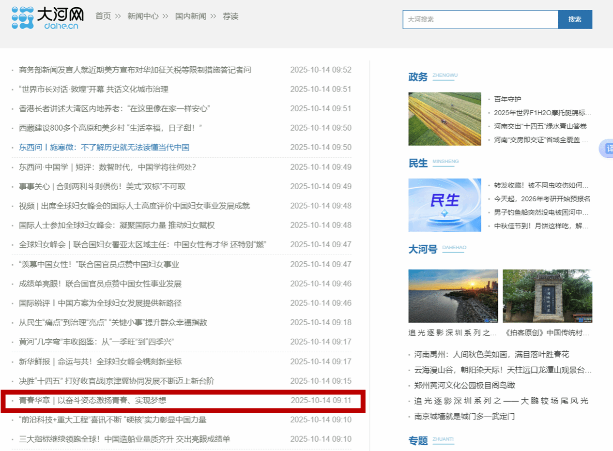
Task: Open 今天起，2026年考研开始预报名 link
Action: point(542,199)
